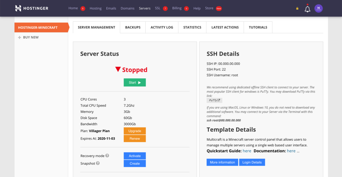Select HOSTINGER-MINECRAFT server in sidebar
The image size is (342, 177).
click(41, 27)
